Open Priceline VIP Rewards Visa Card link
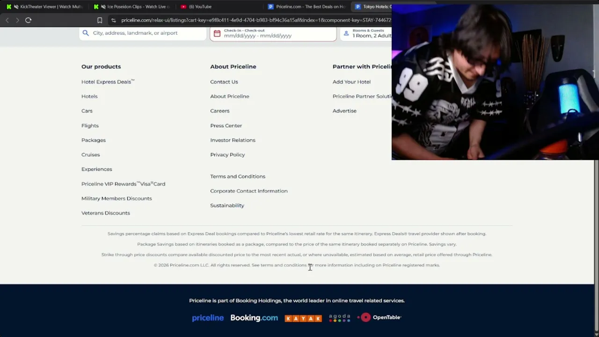599x337 pixels. point(123,184)
